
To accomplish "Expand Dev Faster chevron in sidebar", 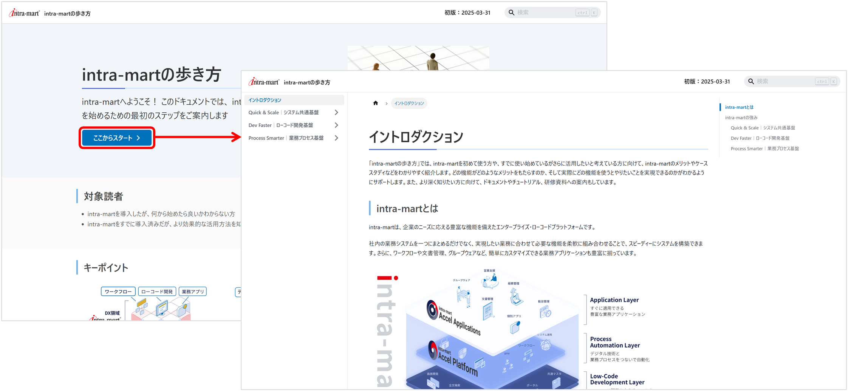I will coord(336,125).
